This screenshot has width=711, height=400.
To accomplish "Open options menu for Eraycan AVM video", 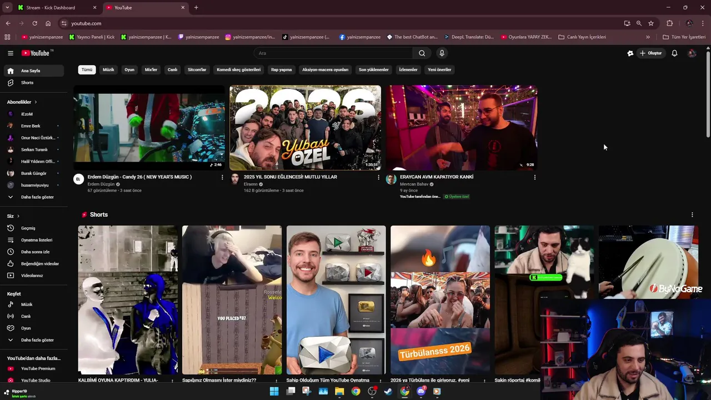I will (534, 177).
